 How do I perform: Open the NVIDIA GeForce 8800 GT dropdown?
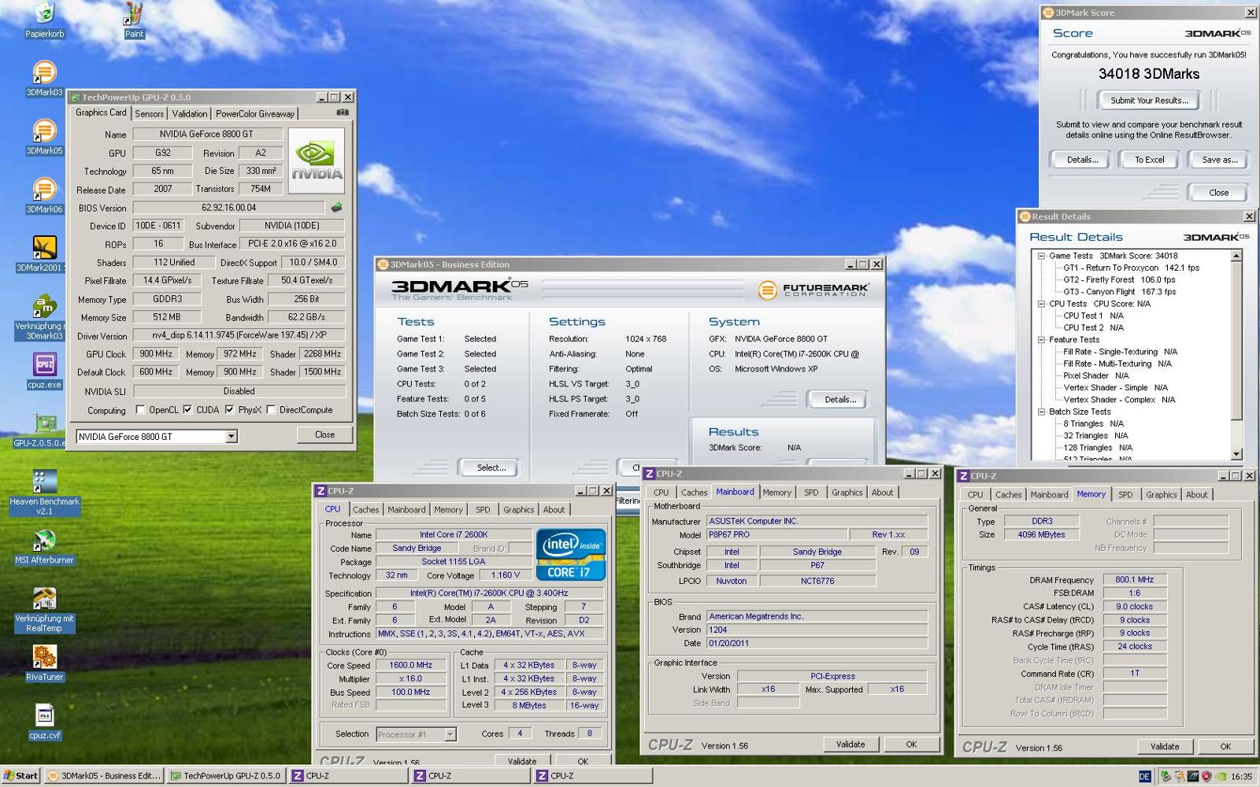click(x=231, y=437)
